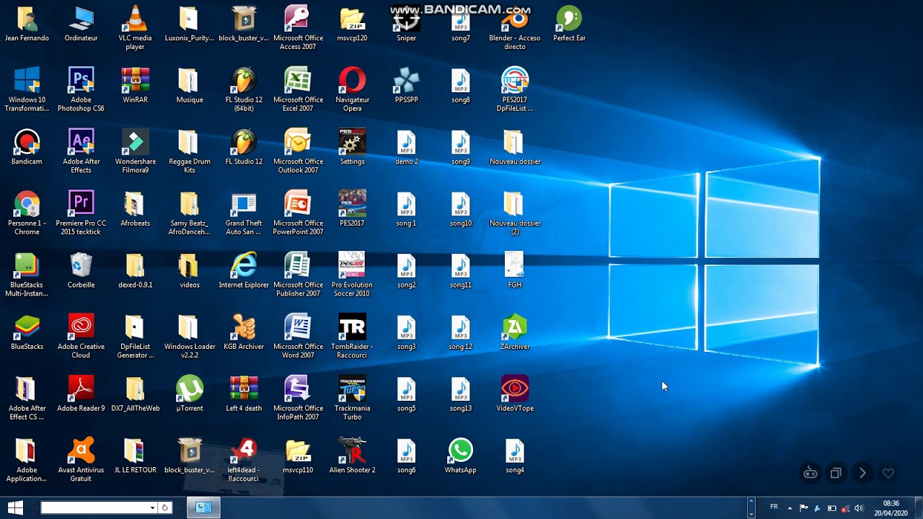This screenshot has width=923, height=519.
Task: Open the Corbeille recycle bin
Action: pyautogui.click(x=81, y=270)
